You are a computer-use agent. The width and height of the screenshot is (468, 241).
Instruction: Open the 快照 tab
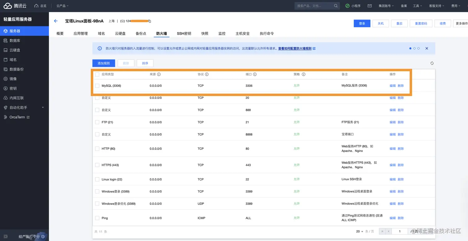[x=205, y=33]
